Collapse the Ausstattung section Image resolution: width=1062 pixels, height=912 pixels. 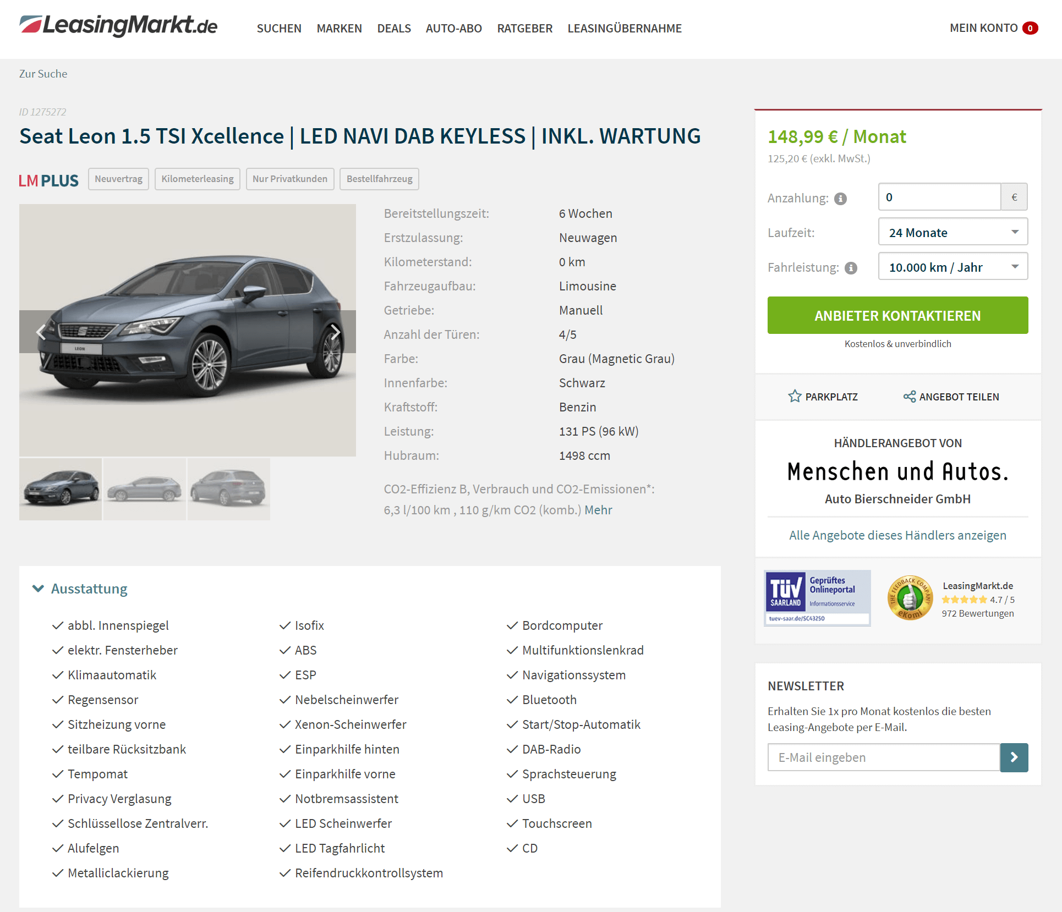coord(80,589)
